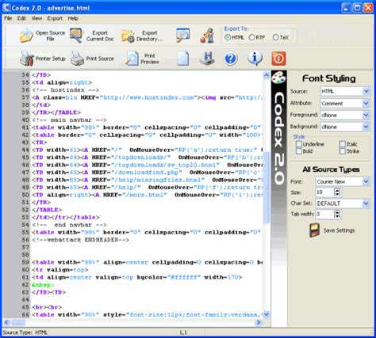Click the Tab width stepper arrows
Viewport: 376px width, 338px height.
click(x=337, y=214)
